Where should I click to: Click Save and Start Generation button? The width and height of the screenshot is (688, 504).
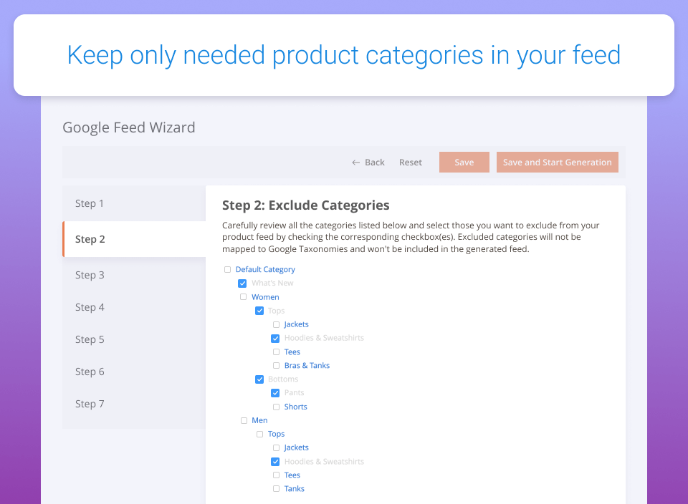pyautogui.click(x=558, y=163)
